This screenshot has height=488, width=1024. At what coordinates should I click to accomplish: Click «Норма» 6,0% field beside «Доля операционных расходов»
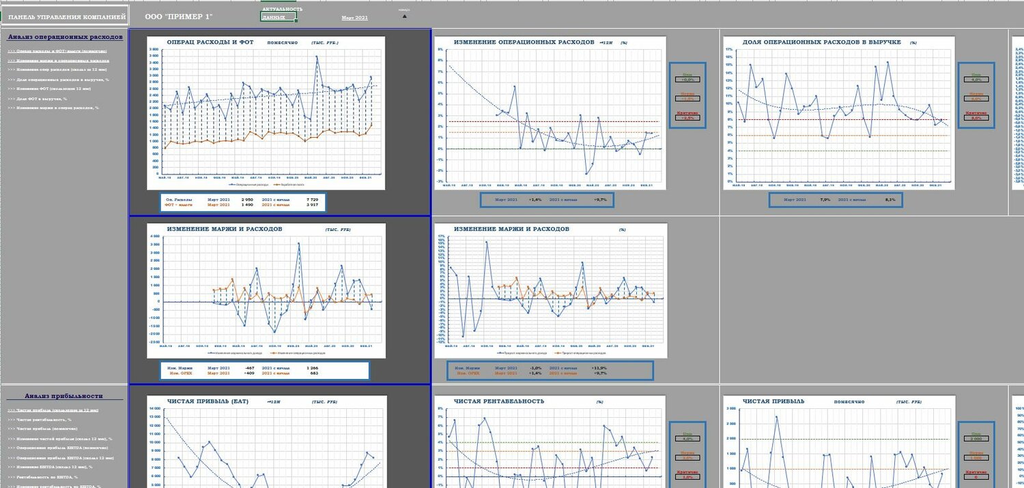[976, 99]
